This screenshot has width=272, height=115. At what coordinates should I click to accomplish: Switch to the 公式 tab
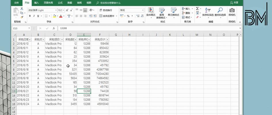[x=60, y=3]
